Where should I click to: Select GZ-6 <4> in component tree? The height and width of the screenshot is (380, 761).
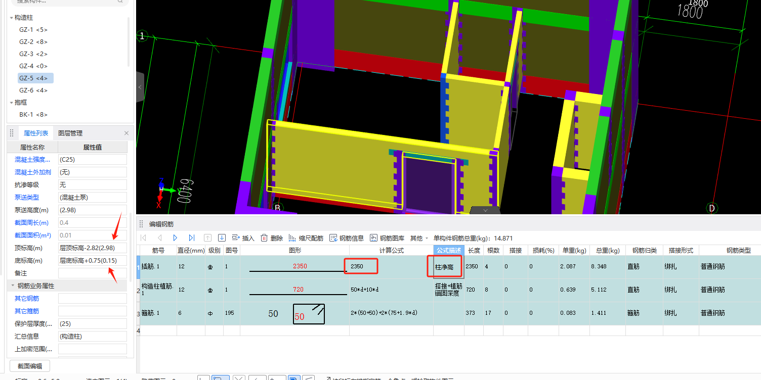point(33,90)
